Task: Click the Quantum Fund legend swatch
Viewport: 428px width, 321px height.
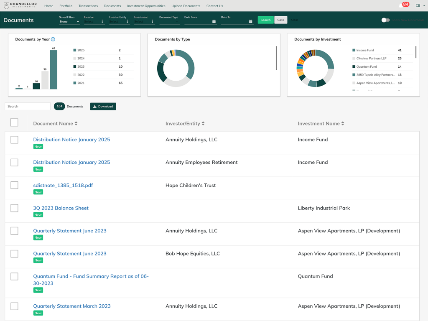Action: click(x=354, y=66)
